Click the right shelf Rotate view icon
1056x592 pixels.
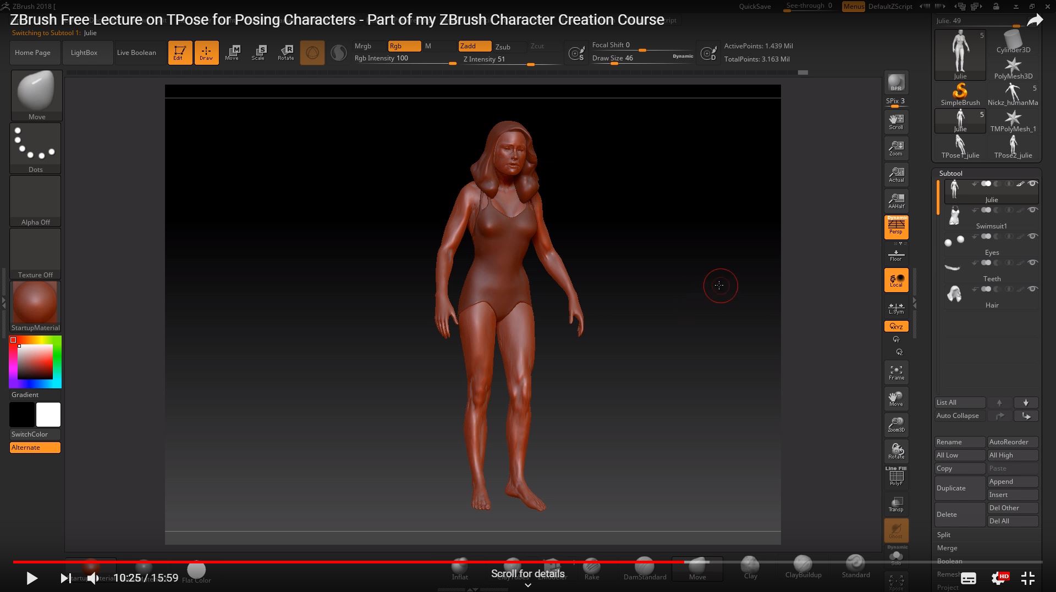(896, 451)
